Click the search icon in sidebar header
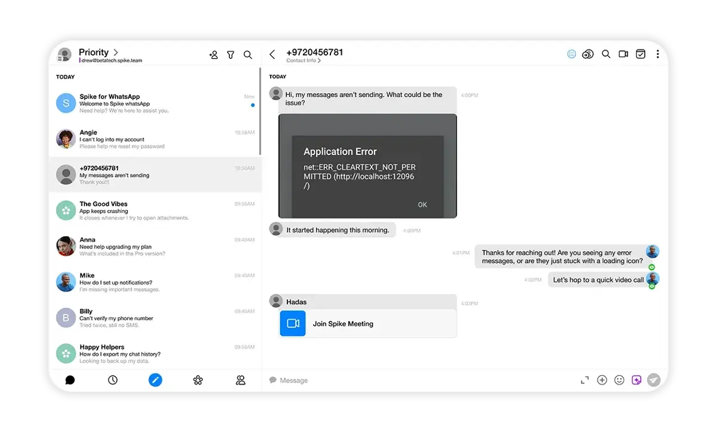Screen dimensions: 717x433 (x=248, y=55)
